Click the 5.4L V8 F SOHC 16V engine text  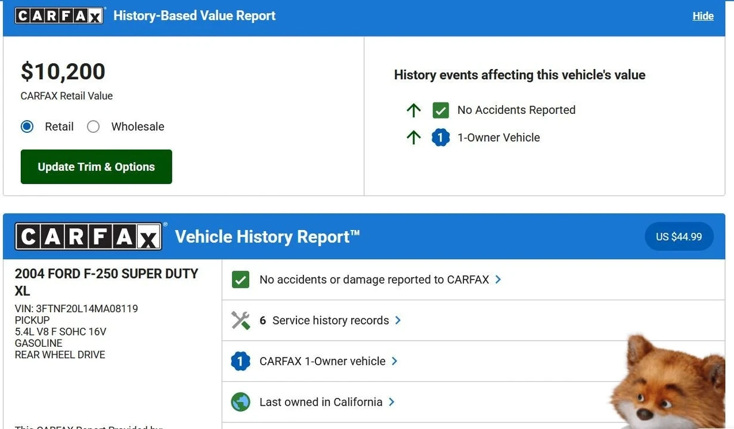click(x=61, y=332)
